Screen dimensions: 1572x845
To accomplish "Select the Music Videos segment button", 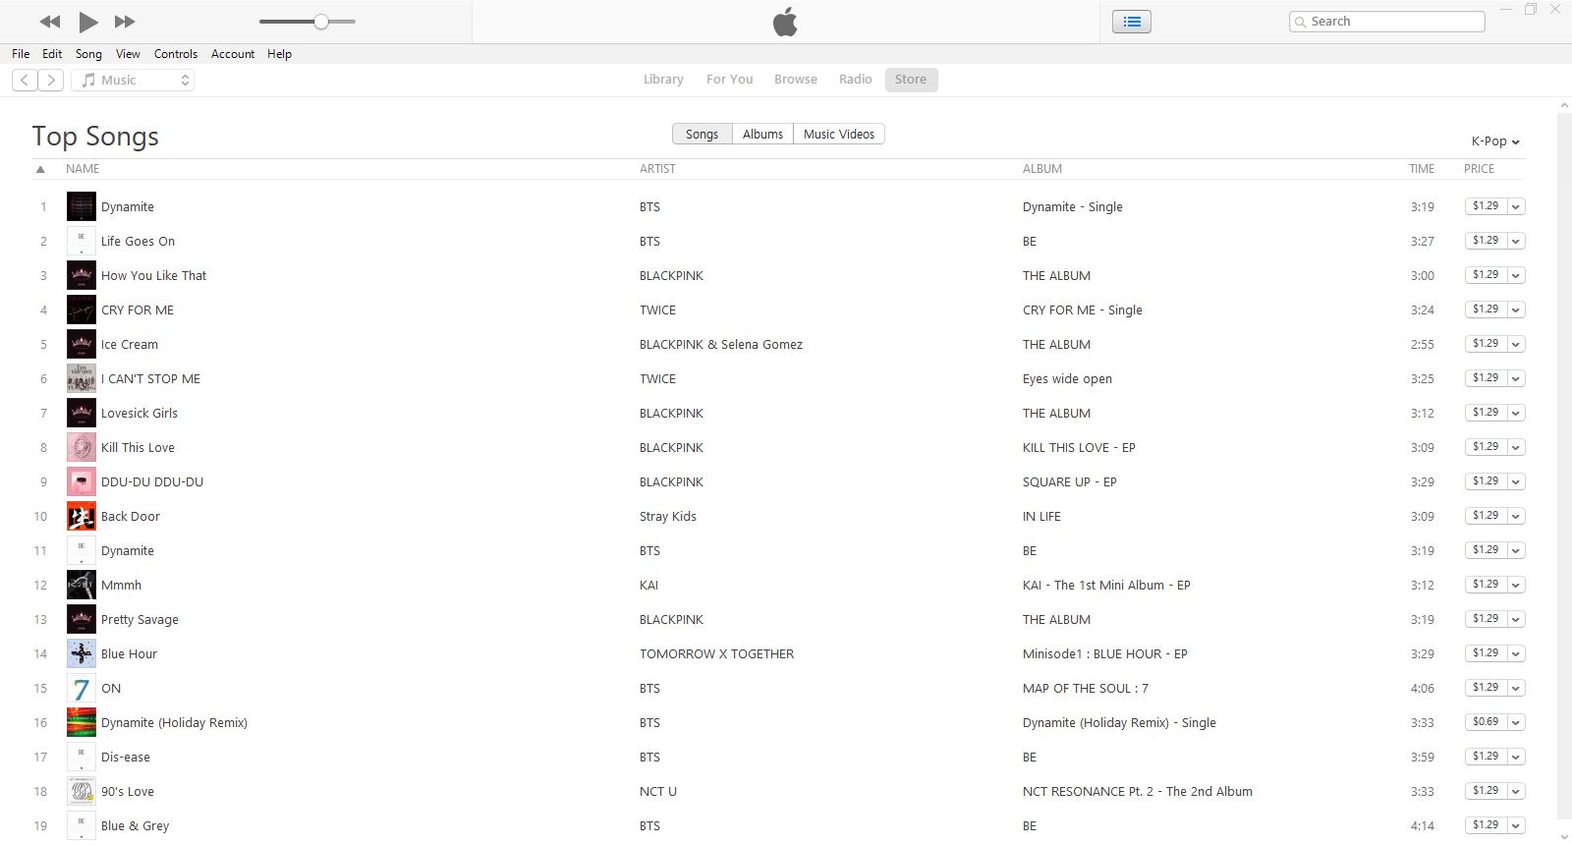I will 839,134.
